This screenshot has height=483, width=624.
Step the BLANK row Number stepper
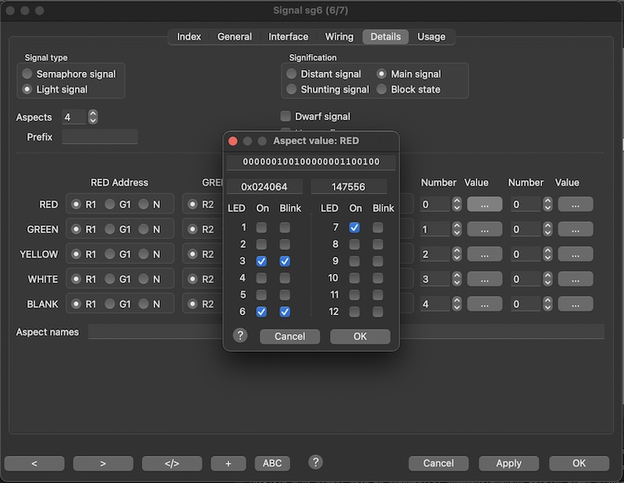pyautogui.click(x=457, y=304)
